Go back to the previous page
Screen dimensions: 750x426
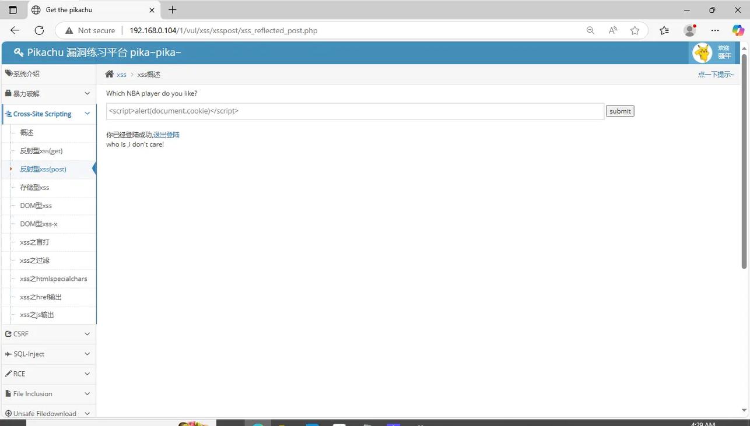[x=15, y=30]
